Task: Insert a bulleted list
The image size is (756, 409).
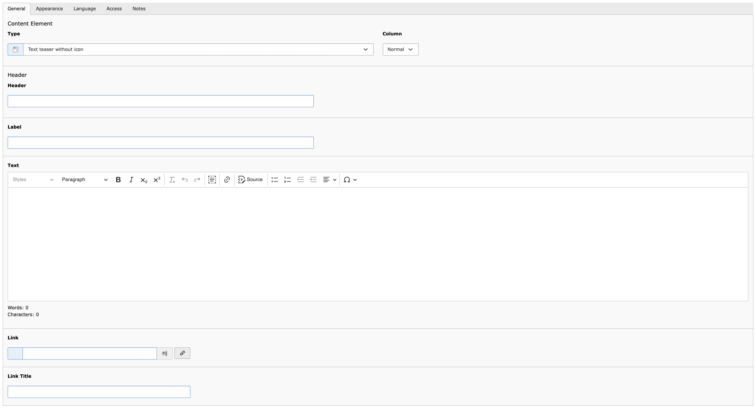Action: tap(275, 180)
